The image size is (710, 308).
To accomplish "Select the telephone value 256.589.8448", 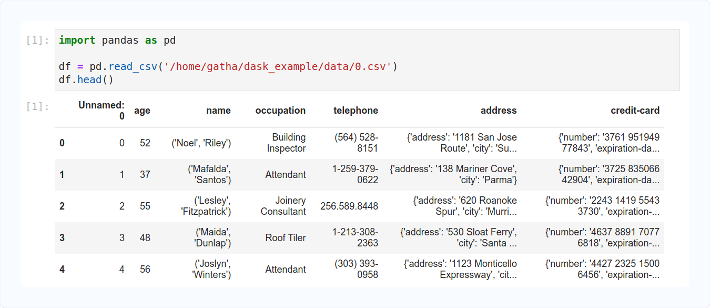I will pos(349,206).
